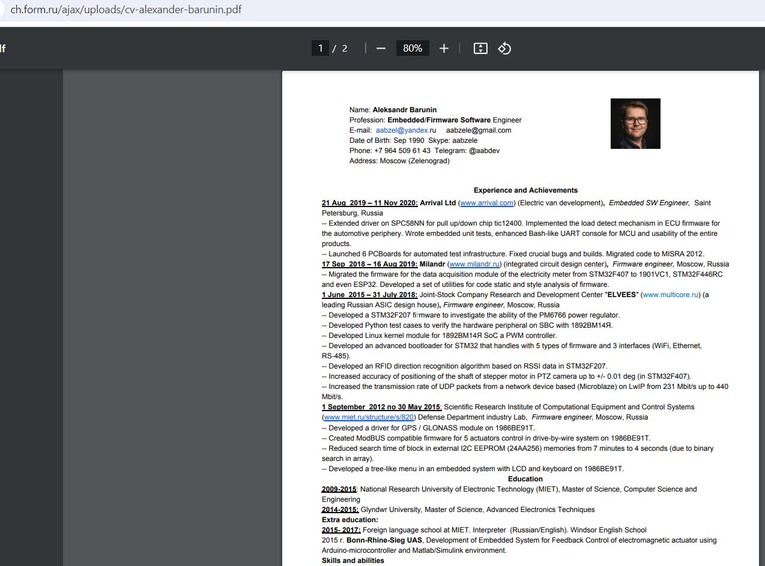This screenshot has height=566, width=765.
Task: Click the "Skype: aabzele" text
Action: 453,140
